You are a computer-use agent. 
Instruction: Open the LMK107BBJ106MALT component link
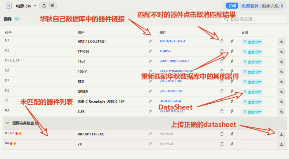pos(174,61)
